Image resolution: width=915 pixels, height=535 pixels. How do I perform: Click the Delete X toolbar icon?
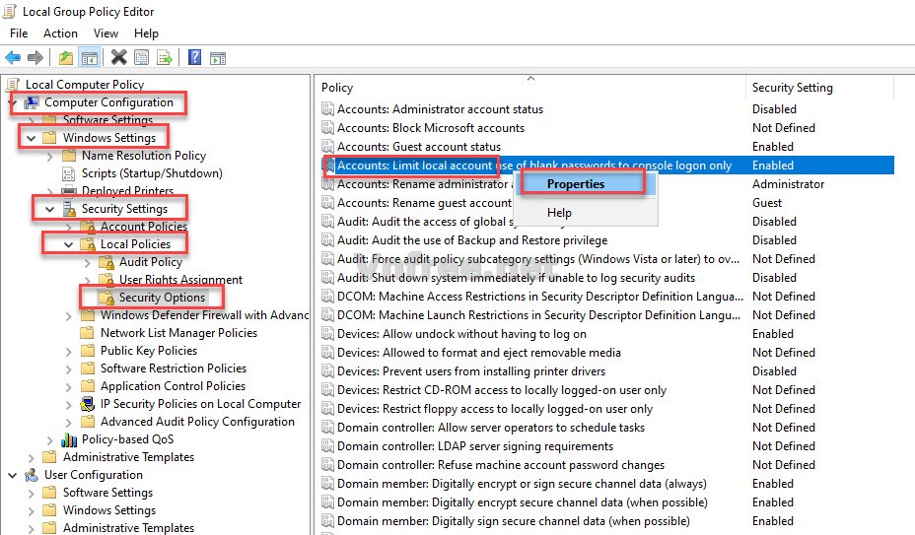tap(119, 57)
